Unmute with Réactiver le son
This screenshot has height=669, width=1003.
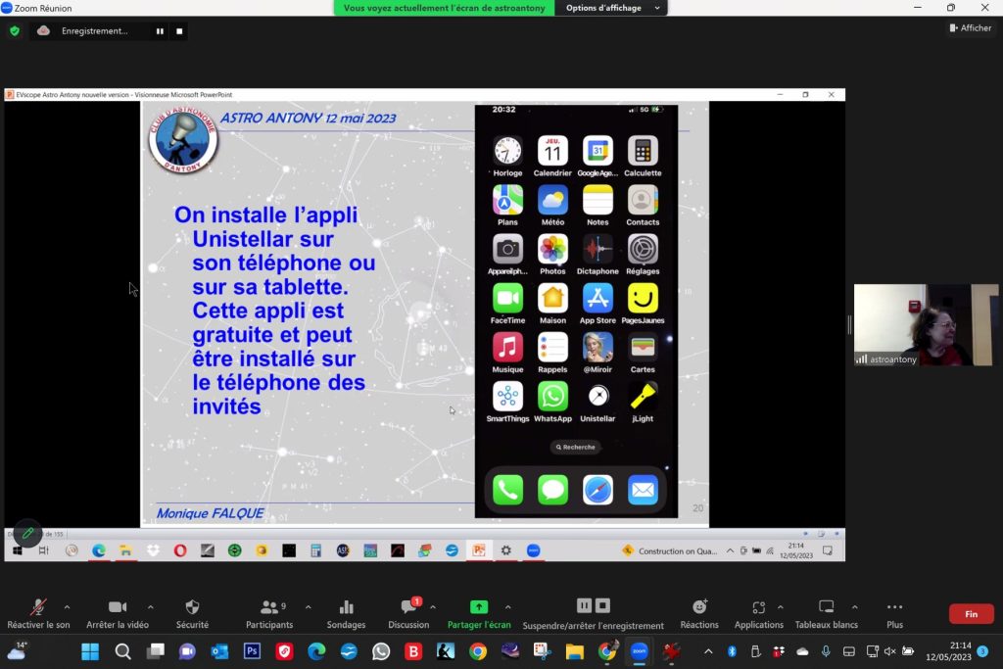[x=38, y=614]
